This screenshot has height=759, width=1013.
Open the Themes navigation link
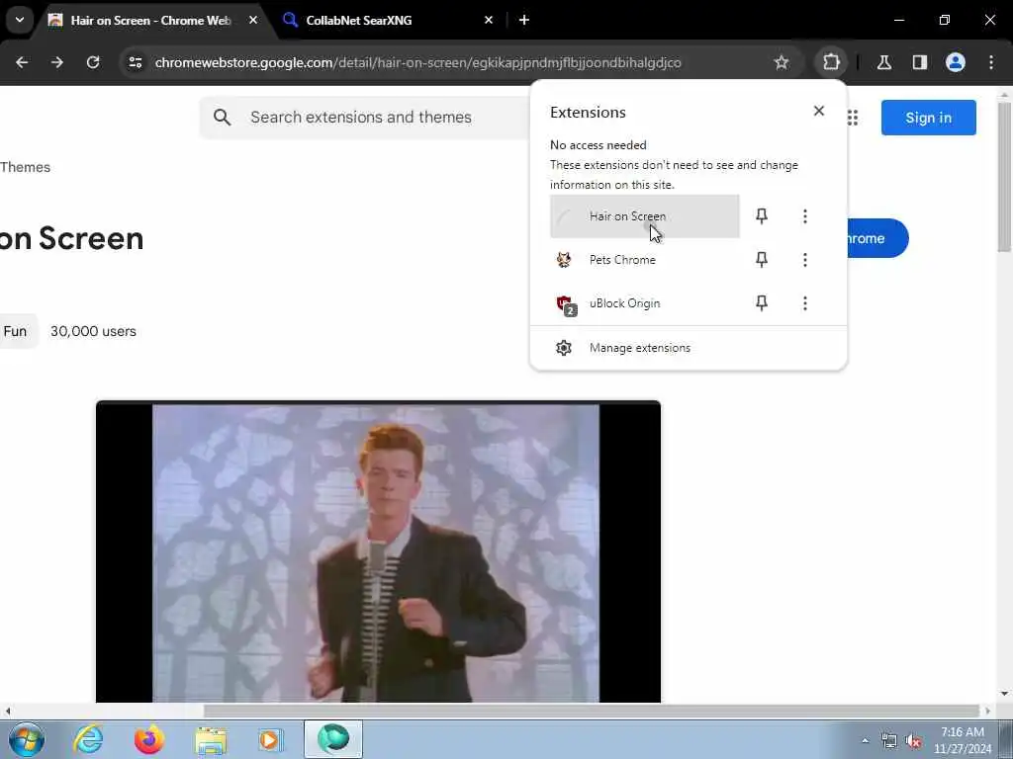(25, 167)
